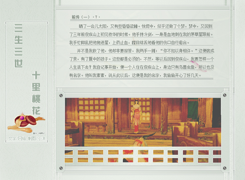This screenshot has width=245, height=180.
Task: Click the bottom-right screw on image frame
Action: (225, 168)
